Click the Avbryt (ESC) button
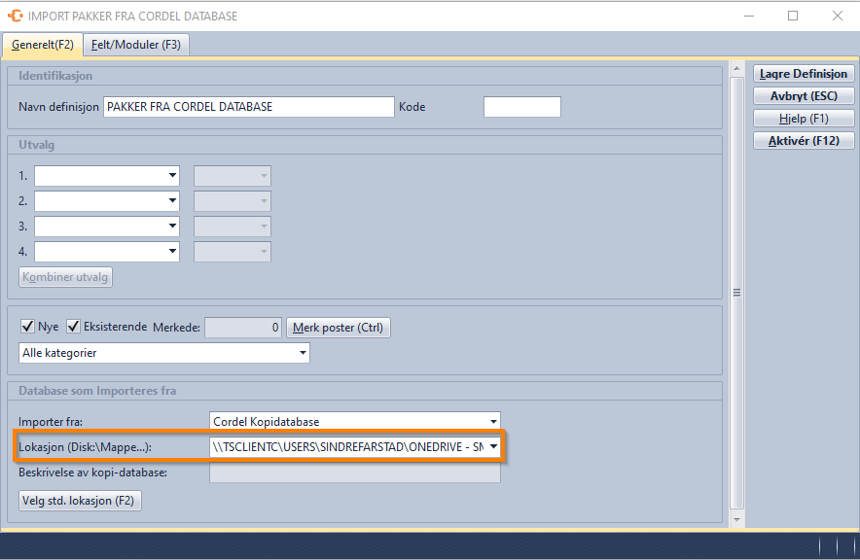860x560 pixels. pos(804,96)
